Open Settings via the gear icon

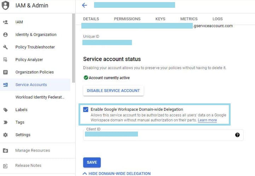(5, 135)
